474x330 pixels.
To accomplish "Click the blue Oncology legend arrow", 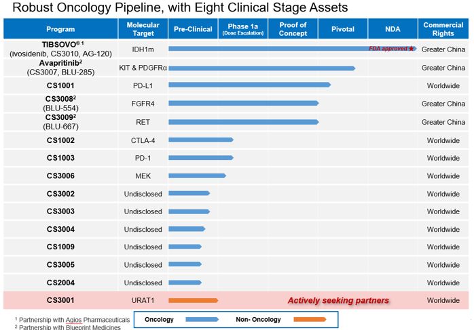I will click(x=202, y=319).
